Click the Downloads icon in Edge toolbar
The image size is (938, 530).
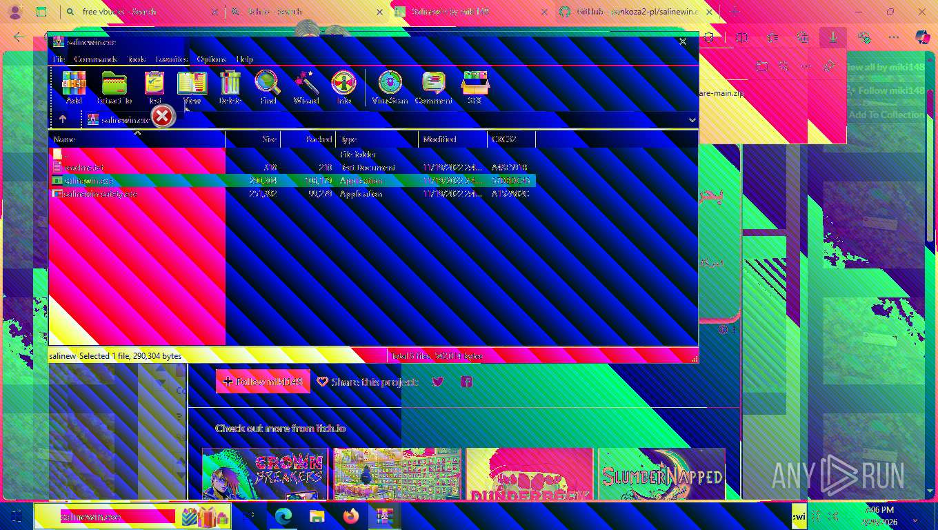coord(833,37)
